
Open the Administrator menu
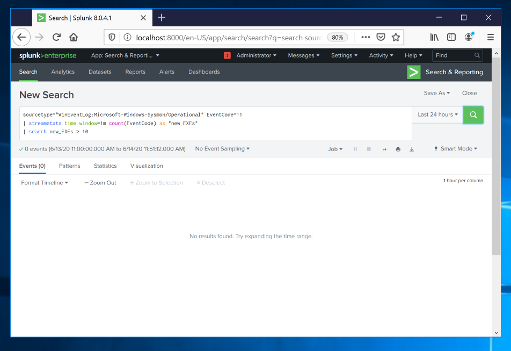(256, 55)
